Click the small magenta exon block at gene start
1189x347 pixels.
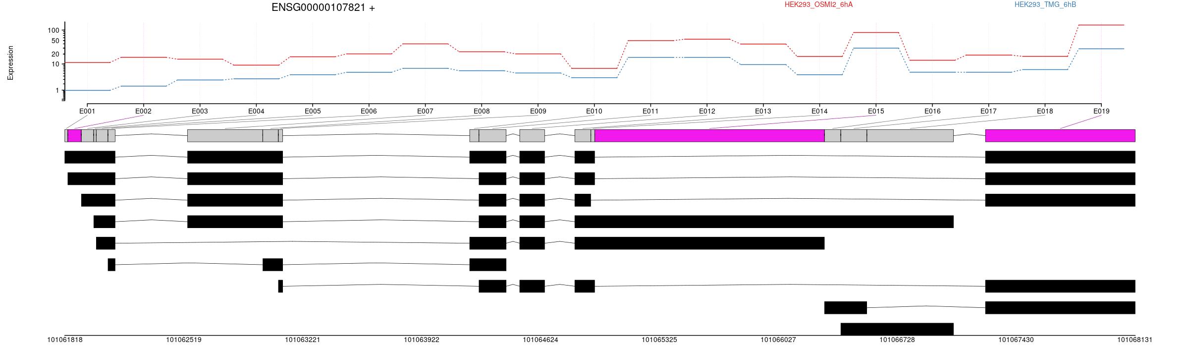tap(74, 136)
